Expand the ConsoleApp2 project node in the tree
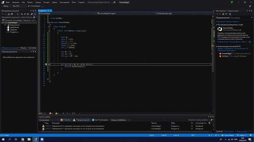 3,23
